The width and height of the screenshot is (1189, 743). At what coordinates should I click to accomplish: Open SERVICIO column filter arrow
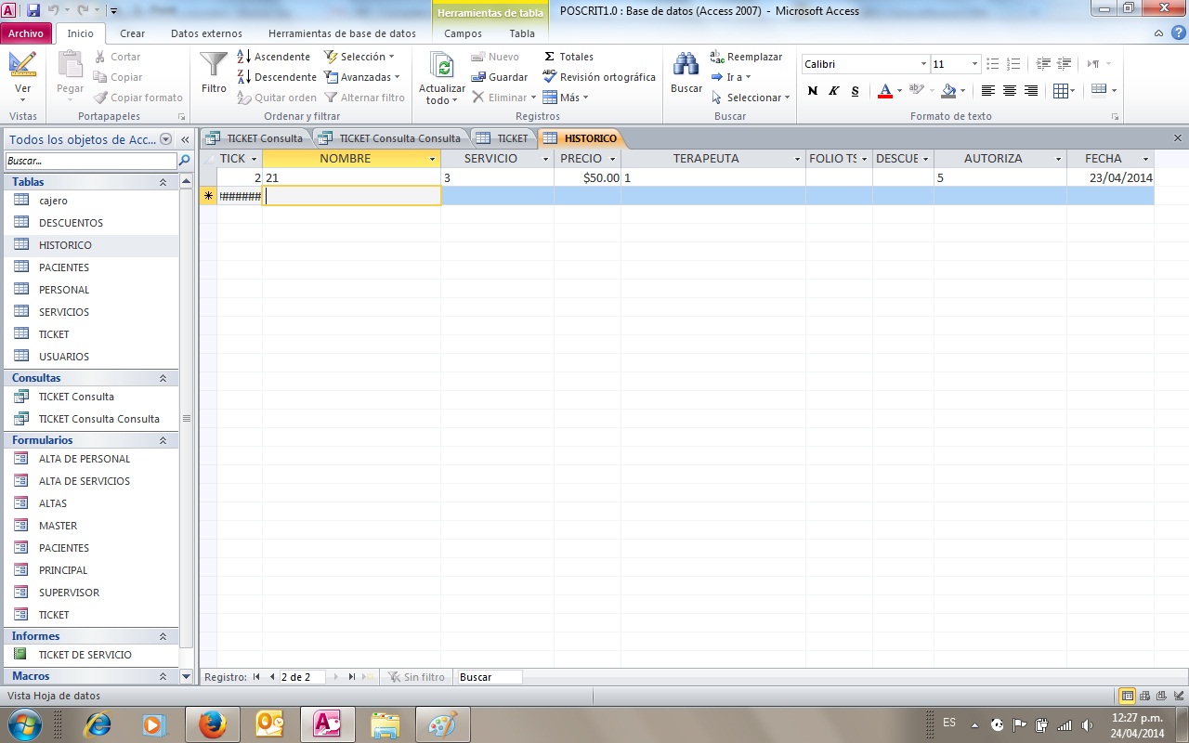click(x=546, y=159)
